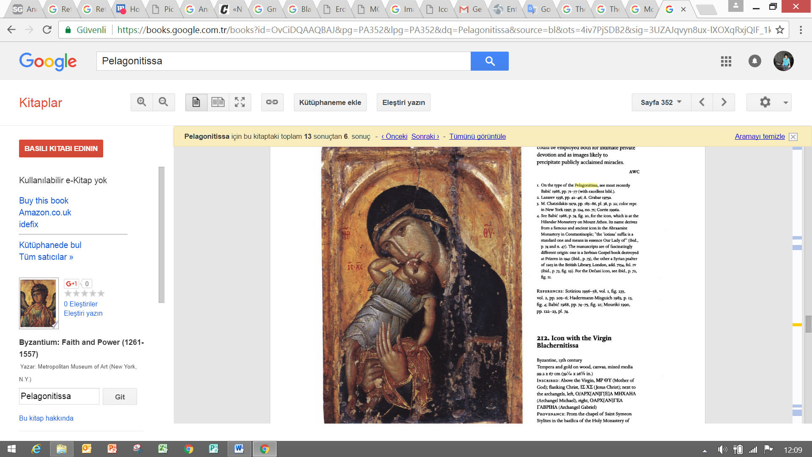Click Tümünü görüntüle link
The height and width of the screenshot is (457, 812).
[x=477, y=136]
